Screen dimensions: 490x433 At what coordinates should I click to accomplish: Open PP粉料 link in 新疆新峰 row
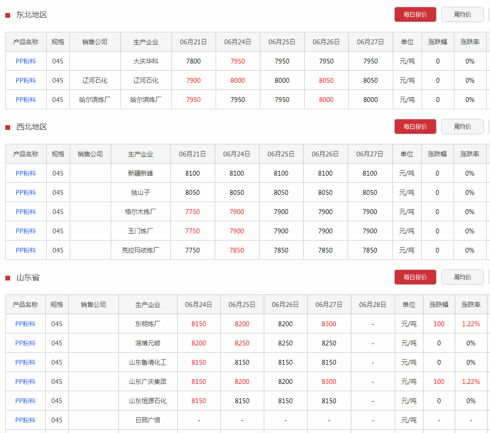[26, 173]
